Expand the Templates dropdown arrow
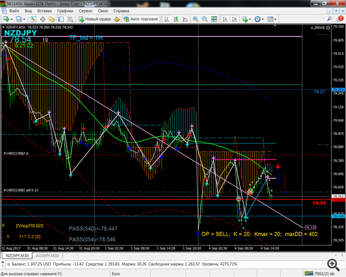Viewport: 346px width, 277px height. point(275,19)
